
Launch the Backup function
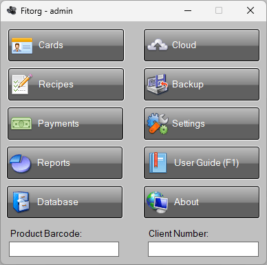tap(202, 85)
